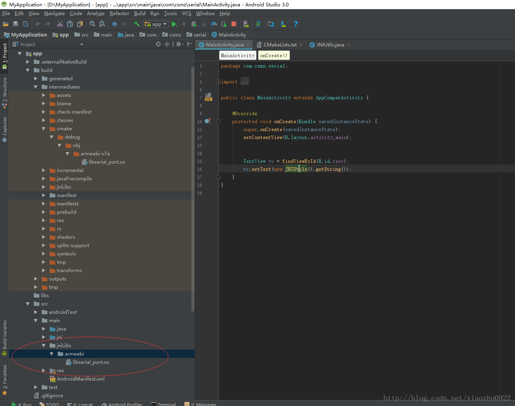Collapse the cmake folder

point(44,129)
